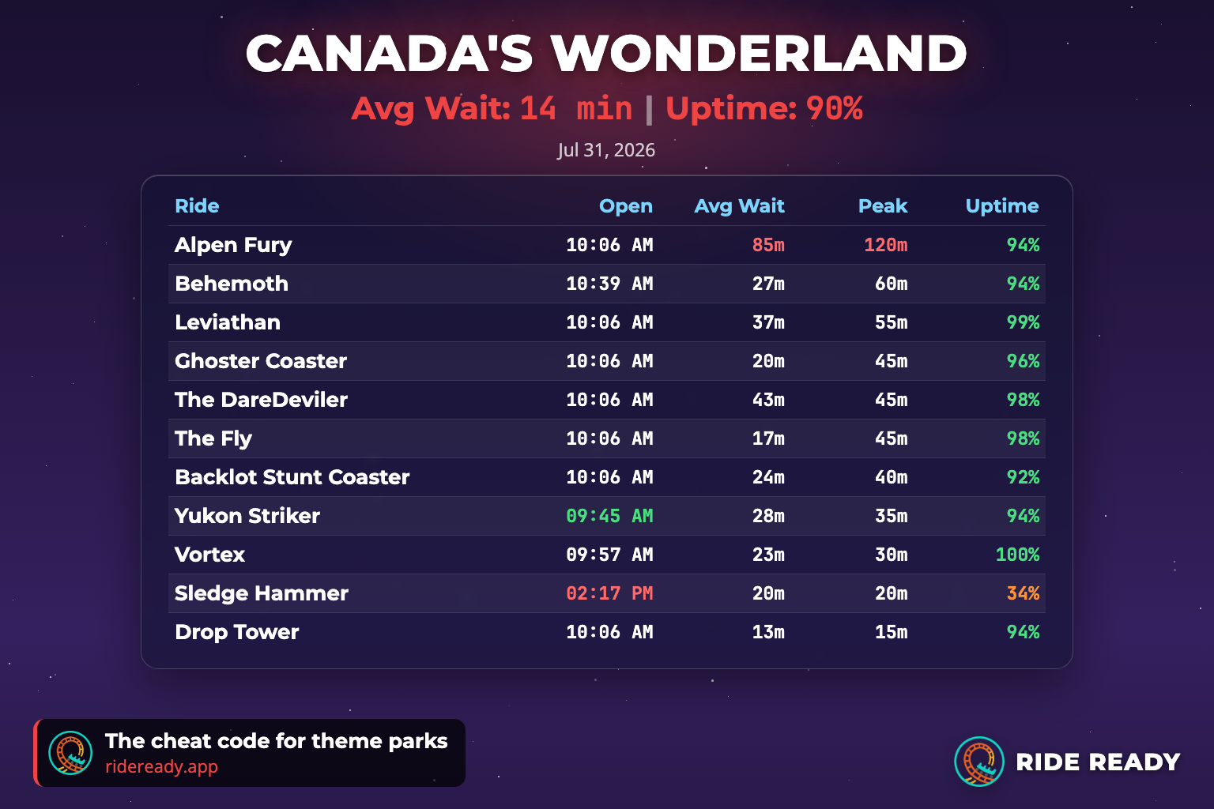Click the coaster icon in the cheat code banner
1214x809 pixels.
tap(70, 753)
